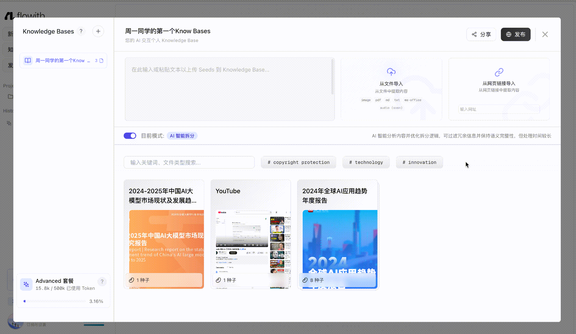This screenshot has height=334, width=576.
Task: Click the book icon of the first knowledge base
Action: pos(28,60)
